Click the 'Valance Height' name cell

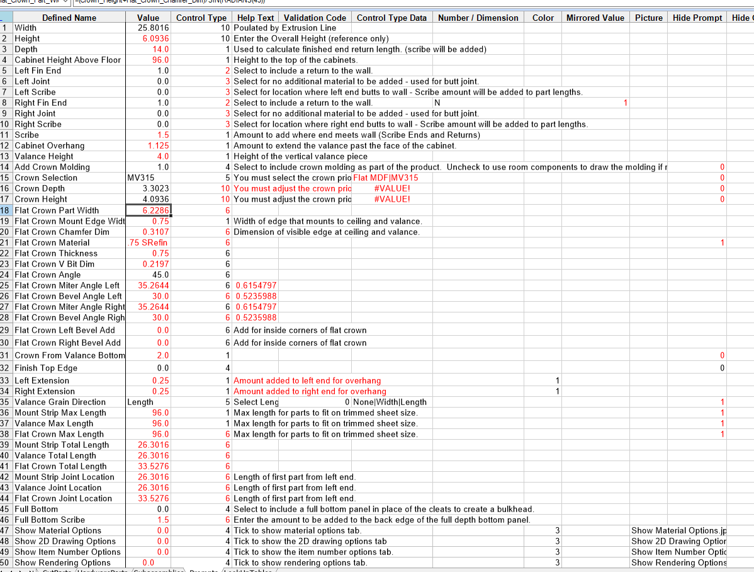click(x=69, y=156)
